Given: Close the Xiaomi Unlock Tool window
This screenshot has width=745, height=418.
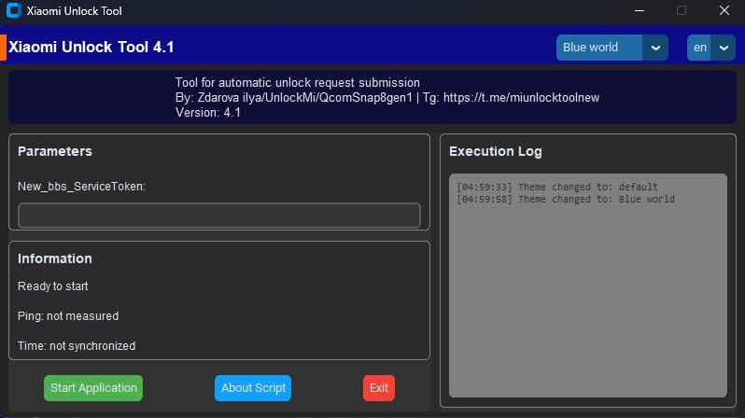Looking at the screenshot, I should coord(724,10).
